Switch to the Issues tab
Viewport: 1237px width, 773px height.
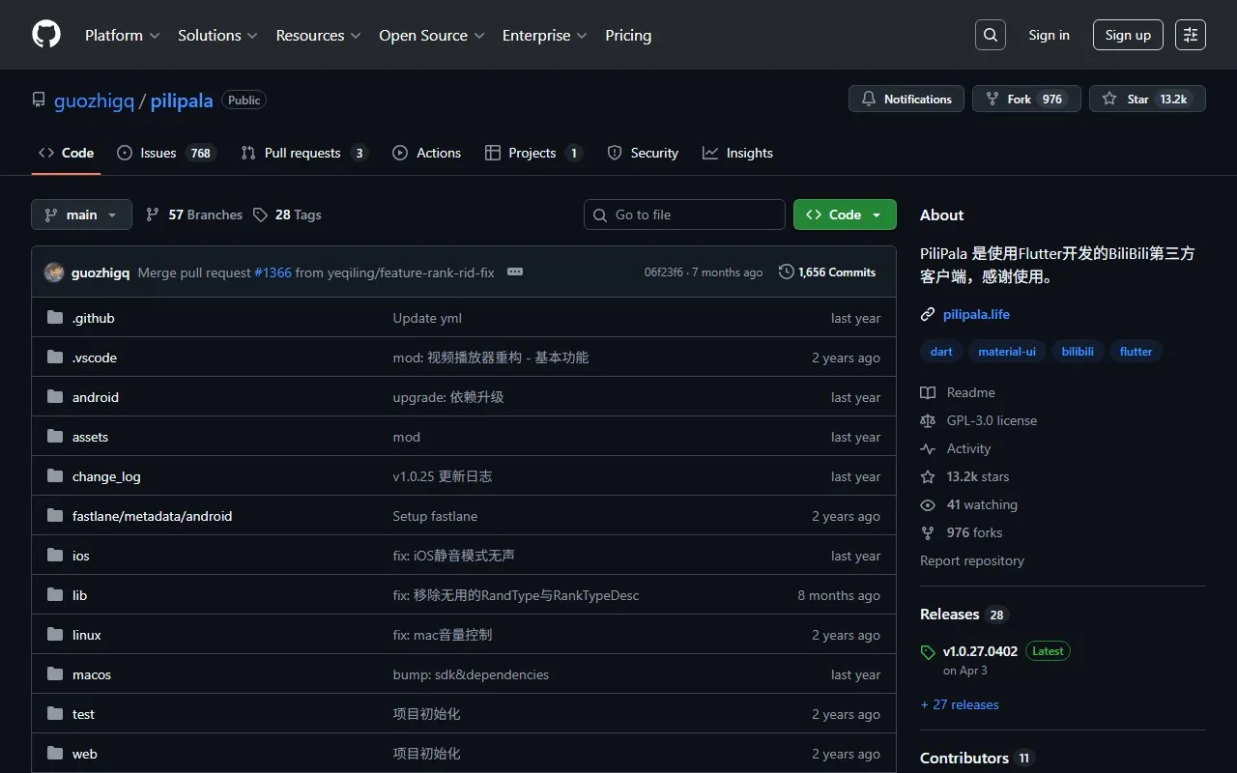point(158,153)
